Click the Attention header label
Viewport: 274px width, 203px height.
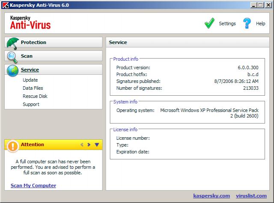33,144
